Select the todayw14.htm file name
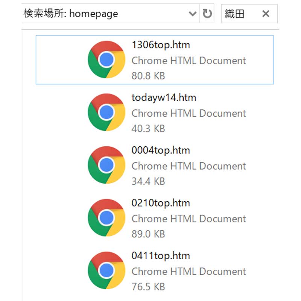Image resolution: width=301 pixels, height=301 pixels. click(164, 98)
